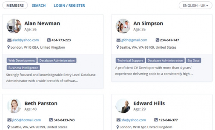Click the phone icon next to 434-773-223
This screenshot has height=130, width=215.
coord(49,40)
